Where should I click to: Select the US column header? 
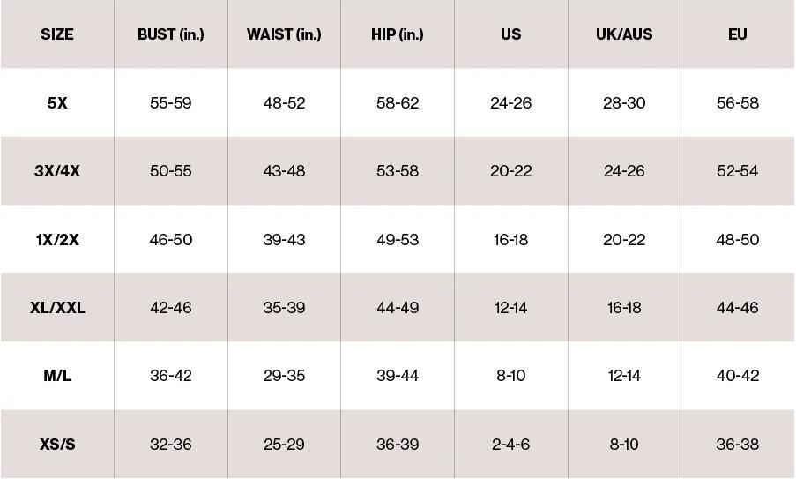point(511,34)
